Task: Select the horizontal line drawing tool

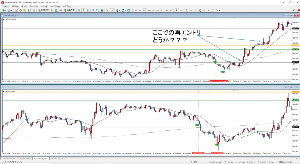Action: click(x=191, y=10)
